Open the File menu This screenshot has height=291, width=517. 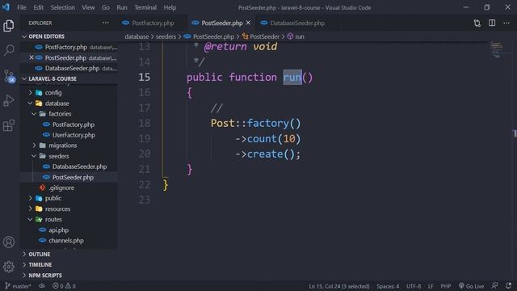pos(22,7)
